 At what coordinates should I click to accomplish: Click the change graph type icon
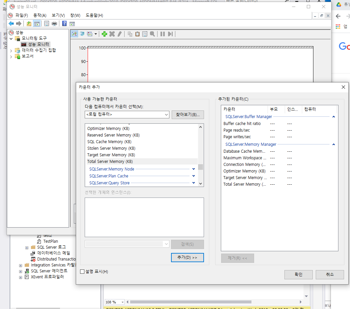pyautogui.click(x=90, y=34)
